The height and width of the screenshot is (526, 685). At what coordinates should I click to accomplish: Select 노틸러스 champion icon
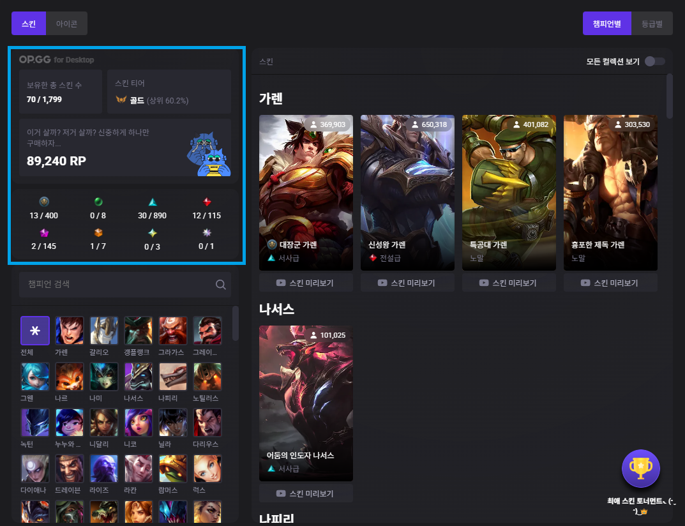207,377
